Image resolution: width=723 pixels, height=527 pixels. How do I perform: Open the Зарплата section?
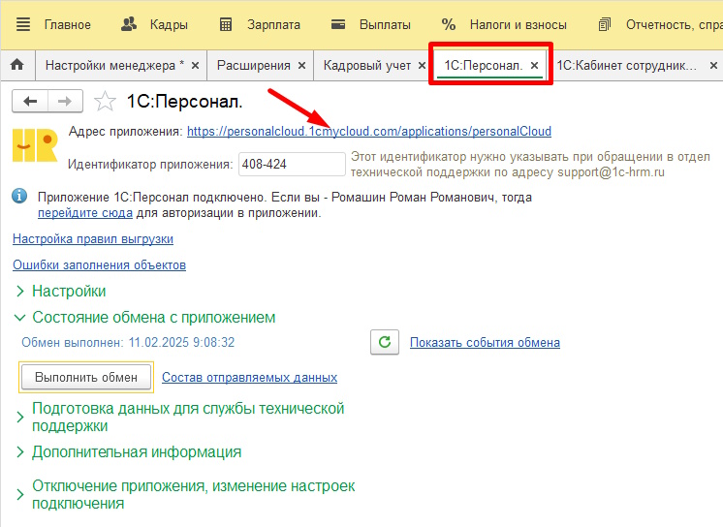(x=273, y=24)
